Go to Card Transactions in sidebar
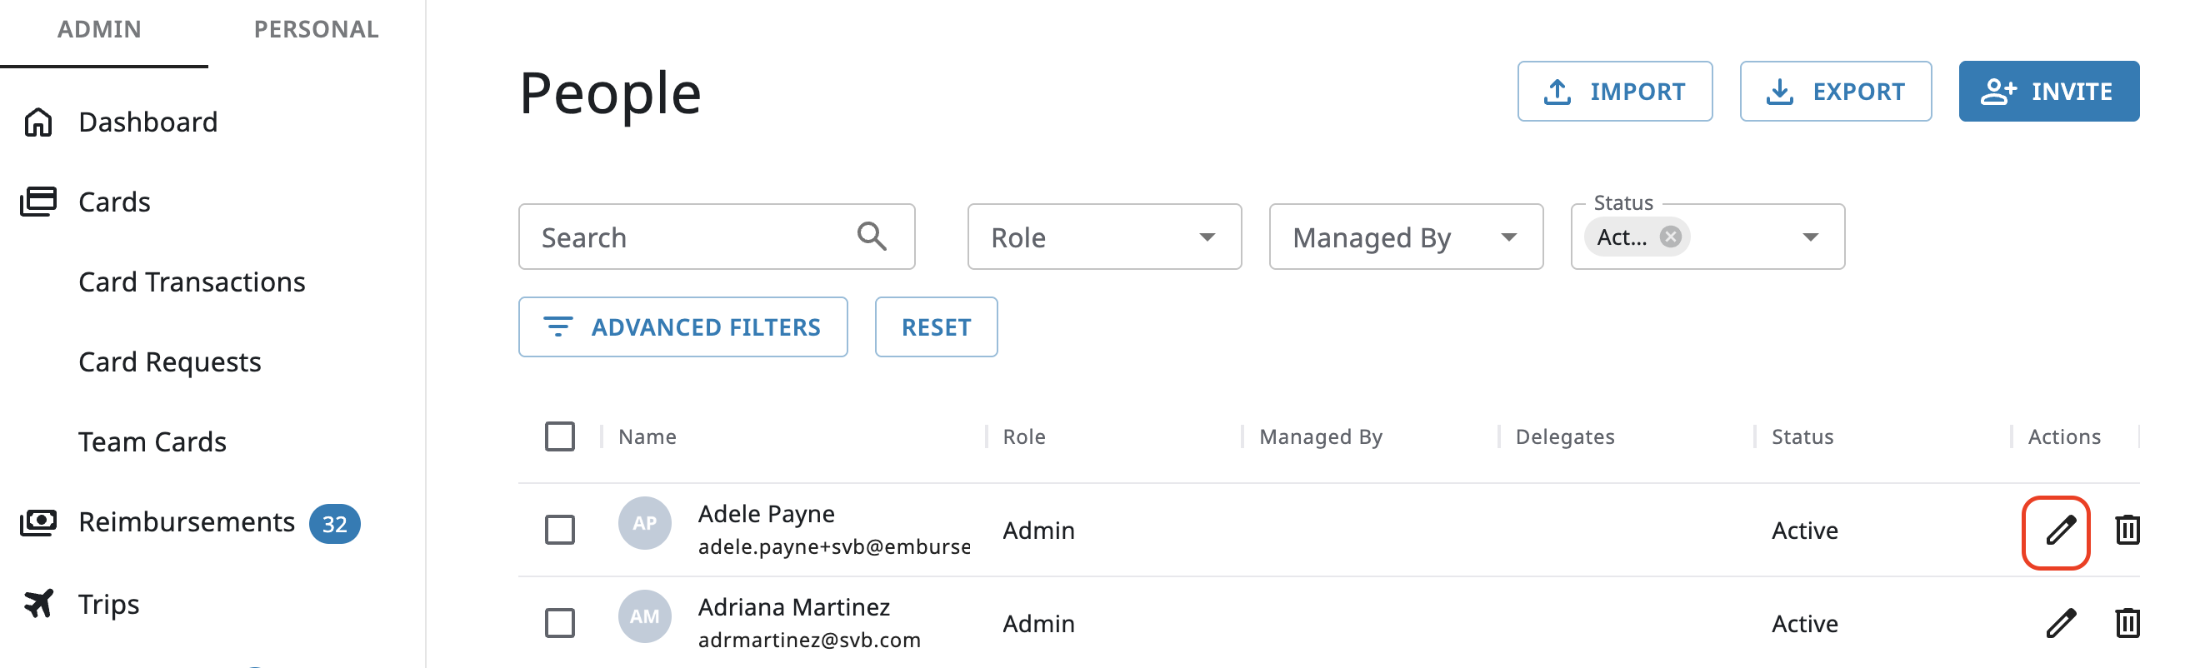 coord(192,282)
